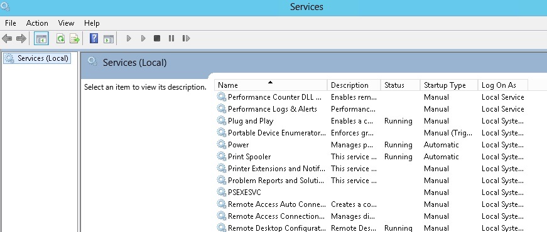Click the Refresh toolbar icon
The width and height of the screenshot is (547, 232).
61,38
